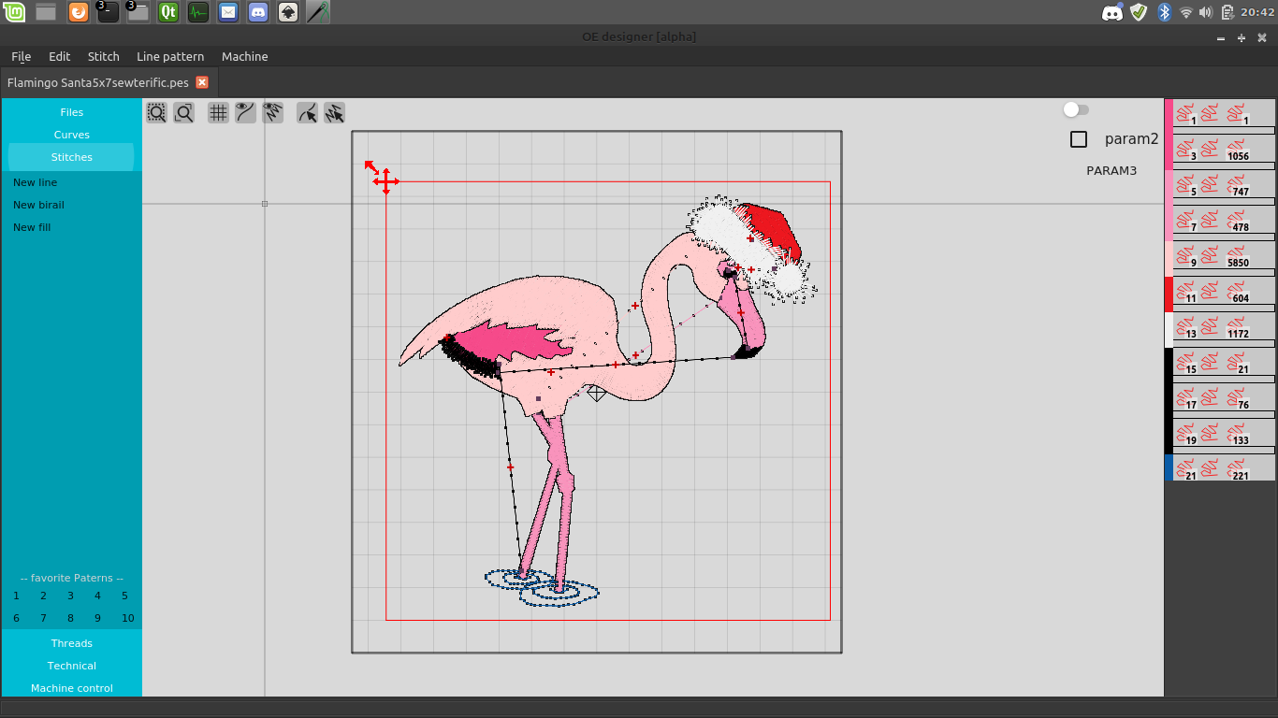The height and width of the screenshot is (718, 1278).
Task: Toggle the grid display icon
Action: click(218, 113)
